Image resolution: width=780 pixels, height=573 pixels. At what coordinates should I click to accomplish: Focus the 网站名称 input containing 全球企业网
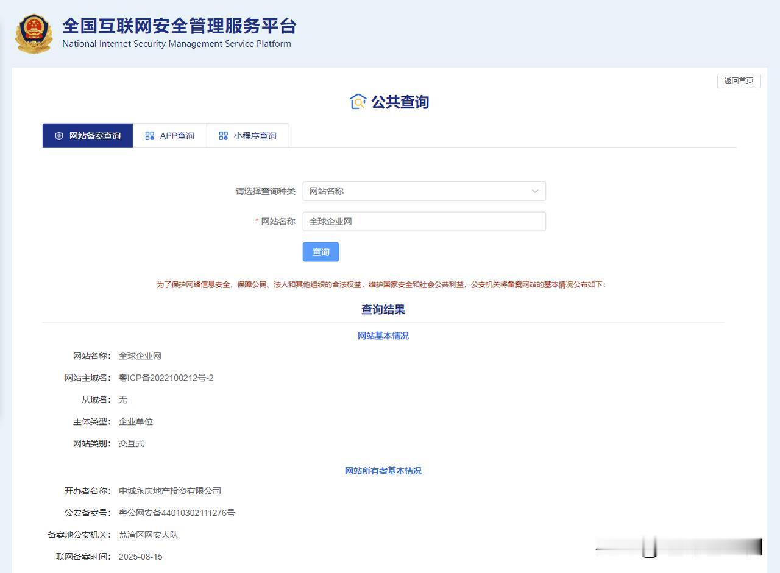pyautogui.click(x=424, y=222)
